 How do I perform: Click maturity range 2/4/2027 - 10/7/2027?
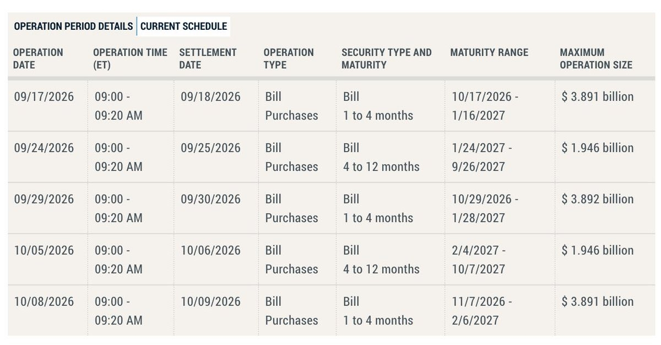tap(479, 260)
